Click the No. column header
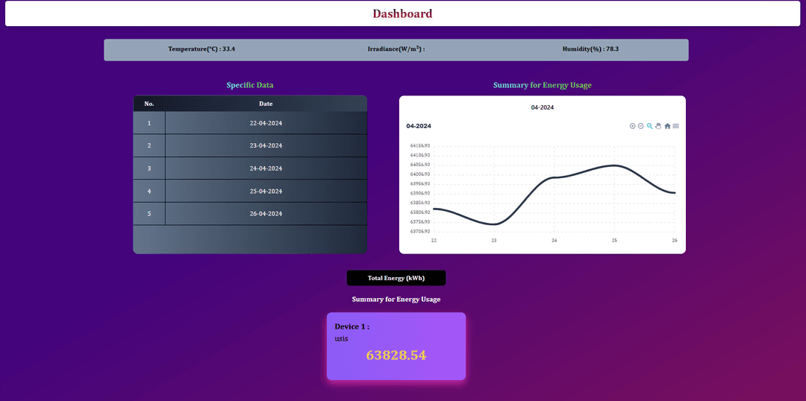806x401 pixels. coord(149,104)
